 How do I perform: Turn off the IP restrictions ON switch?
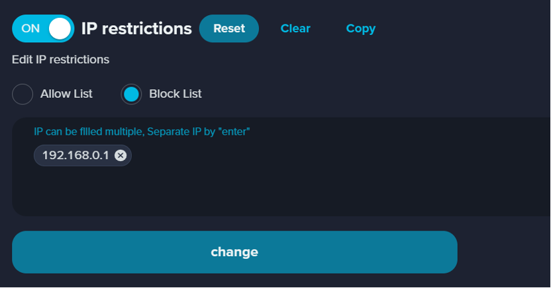pyautogui.click(x=43, y=28)
